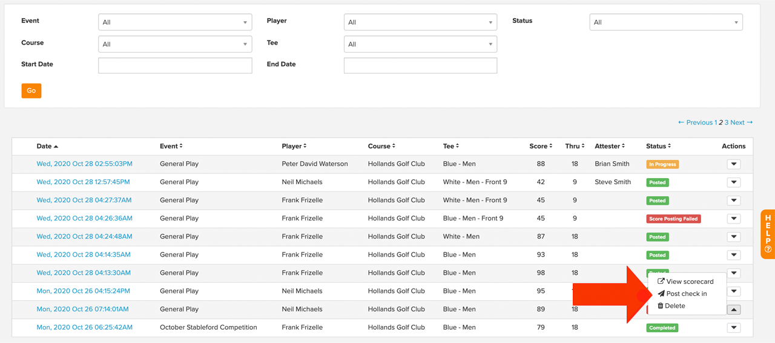Open actions for Oct 28 04:27:37AM row
Viewport: 775px width, 343px height.
[x=734, y=200]
